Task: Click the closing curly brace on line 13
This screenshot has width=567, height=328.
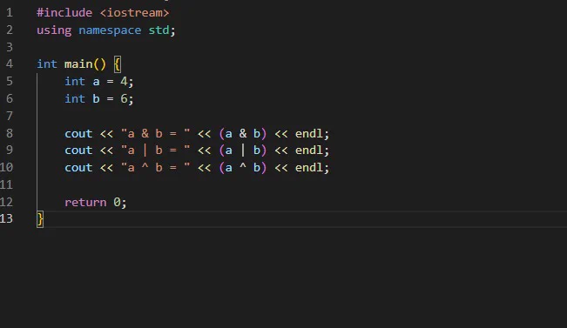Action: pyautogui.click(x=40, y=219)
